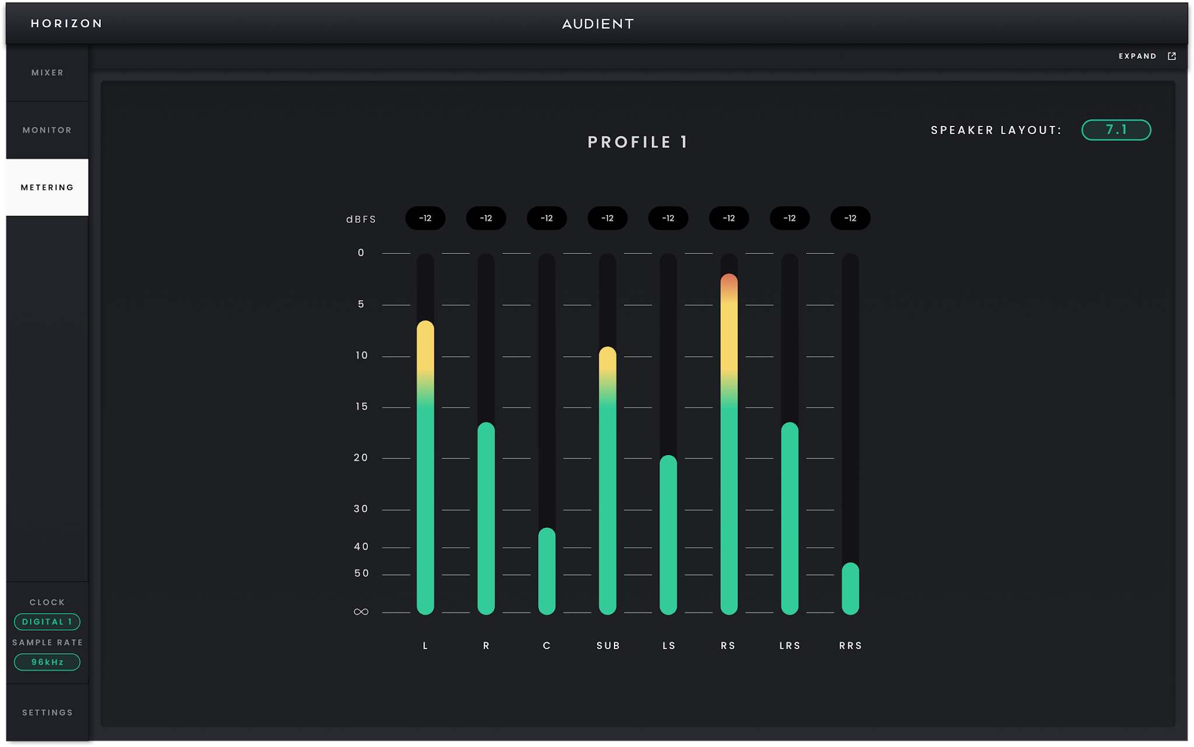Viewport: 1194px width, 747px height.
Task: Click the L channel -12 reference badge
Action: (426, 218)
